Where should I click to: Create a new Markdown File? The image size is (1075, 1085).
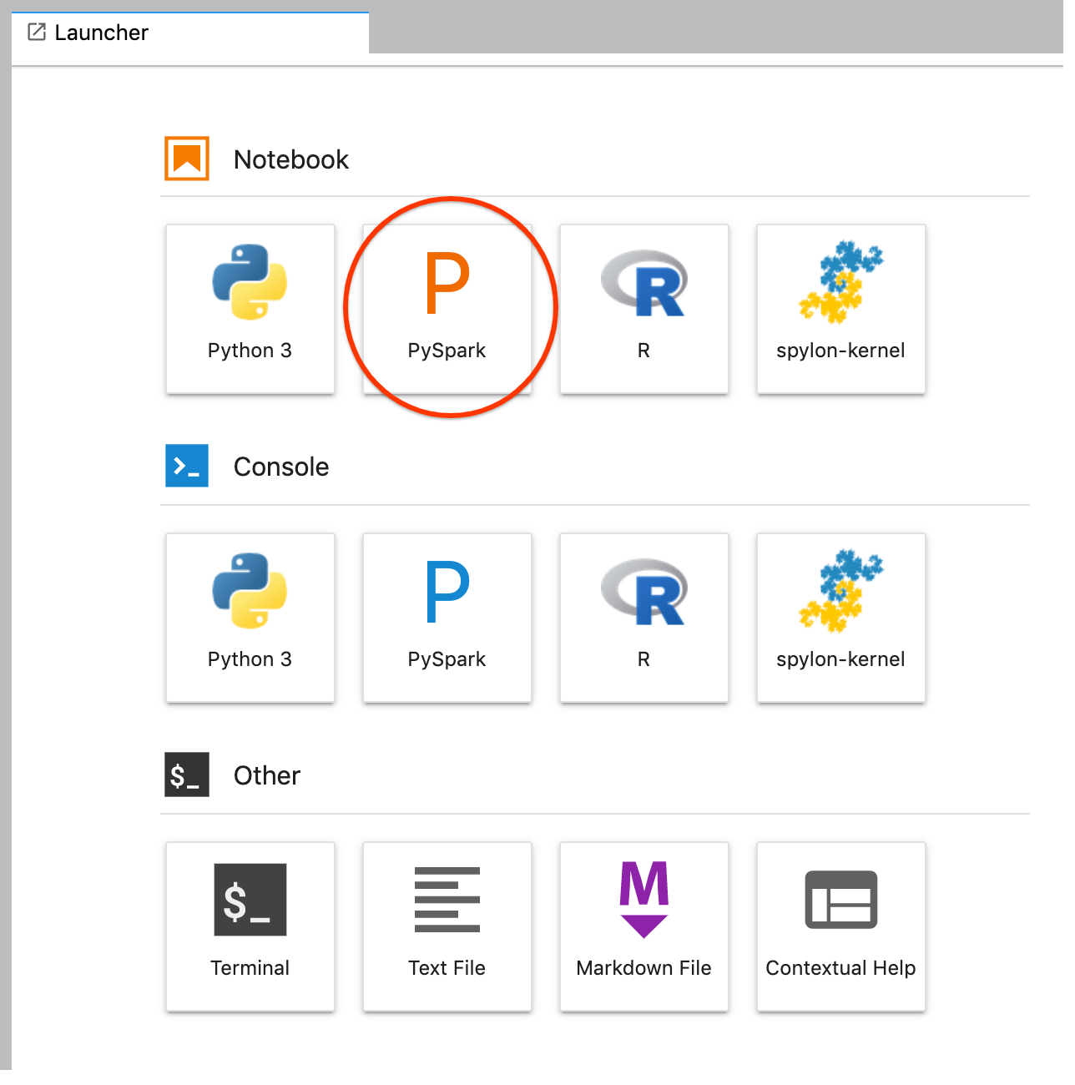pos(643,926)
